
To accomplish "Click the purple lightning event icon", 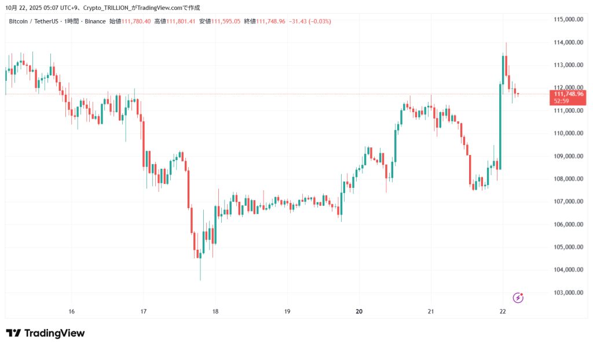I will point(518,298).
